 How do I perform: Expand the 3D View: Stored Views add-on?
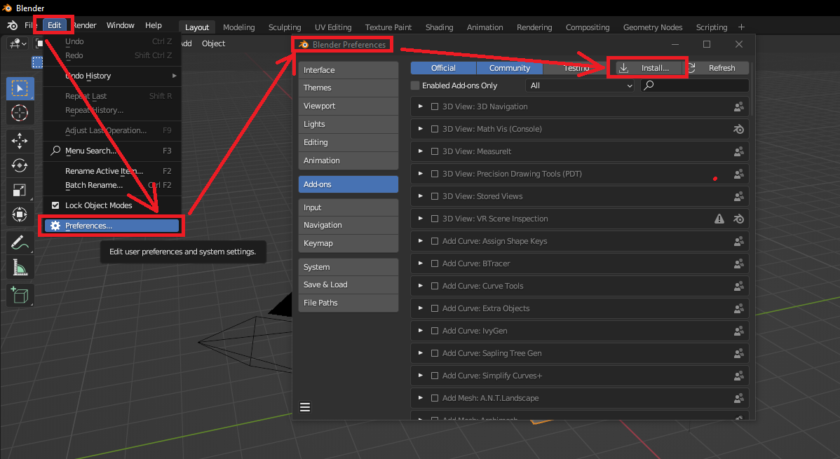tap(421, 196)
